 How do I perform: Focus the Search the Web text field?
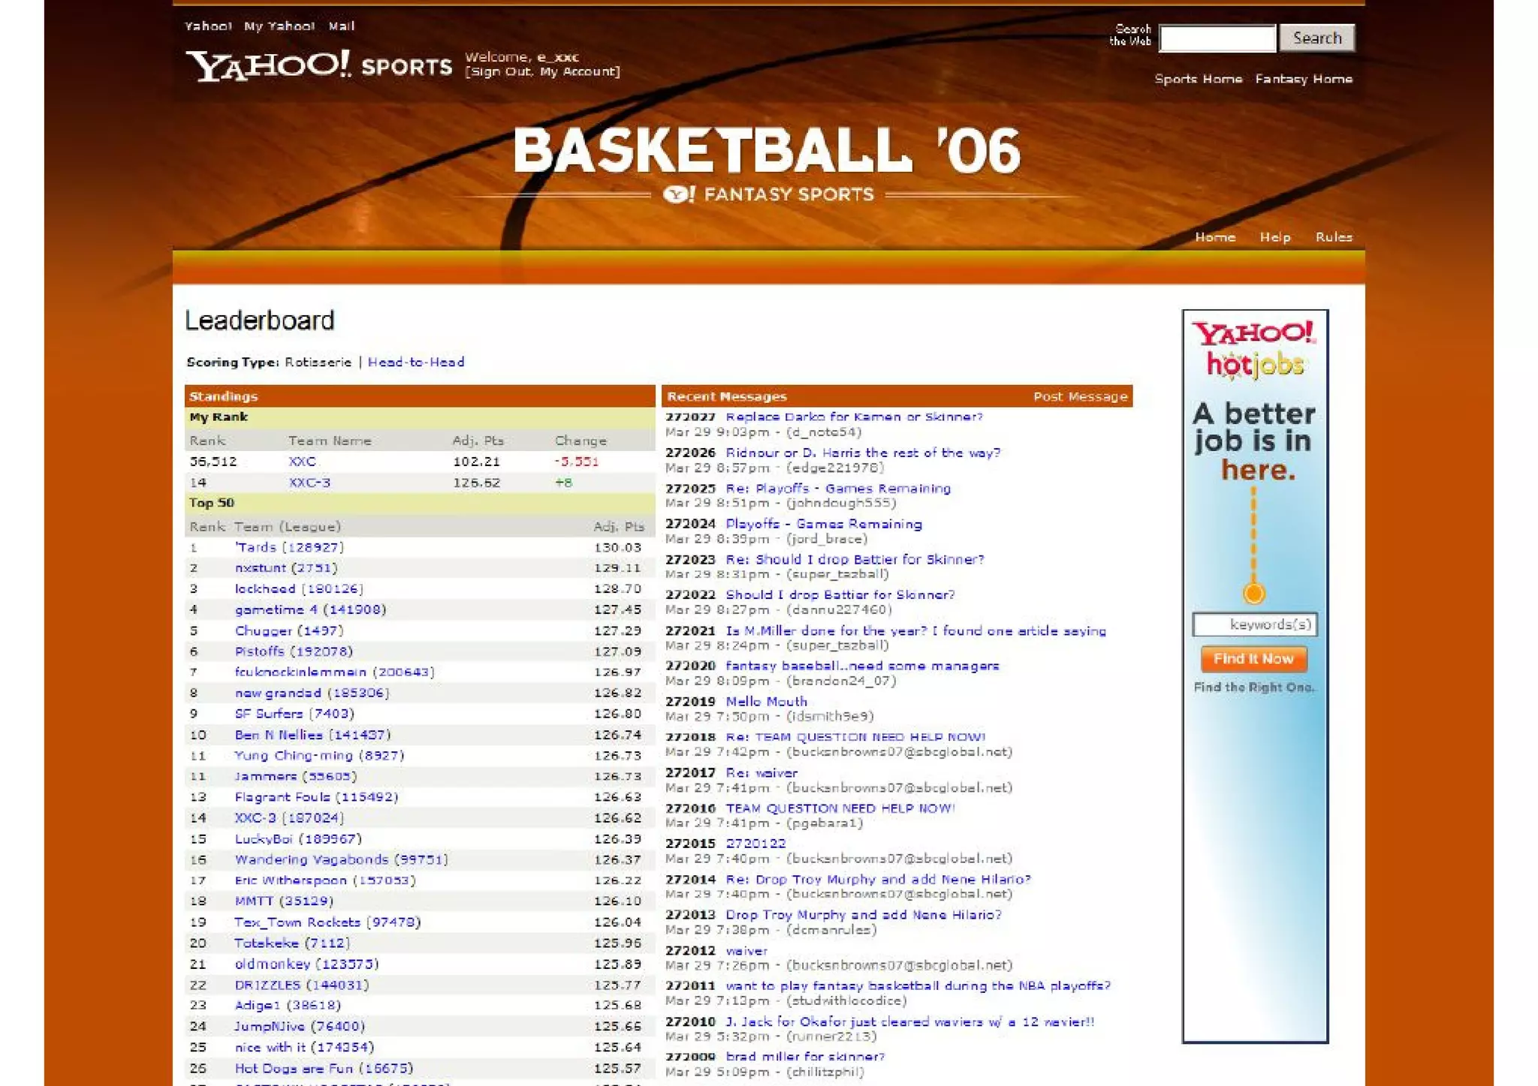point(1217,38)
